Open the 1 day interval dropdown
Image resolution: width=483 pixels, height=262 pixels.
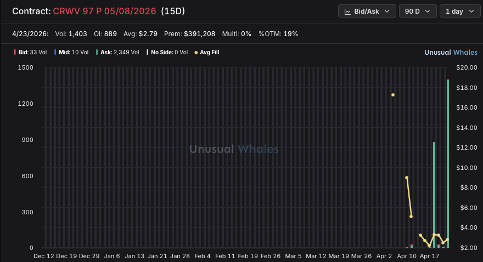(460, 11)
